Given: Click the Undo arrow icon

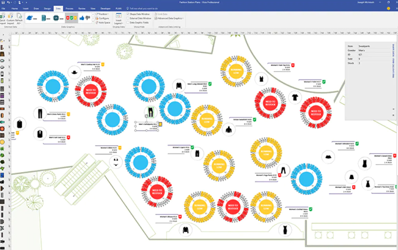Looking at the screenshot, I should (8, 2).
